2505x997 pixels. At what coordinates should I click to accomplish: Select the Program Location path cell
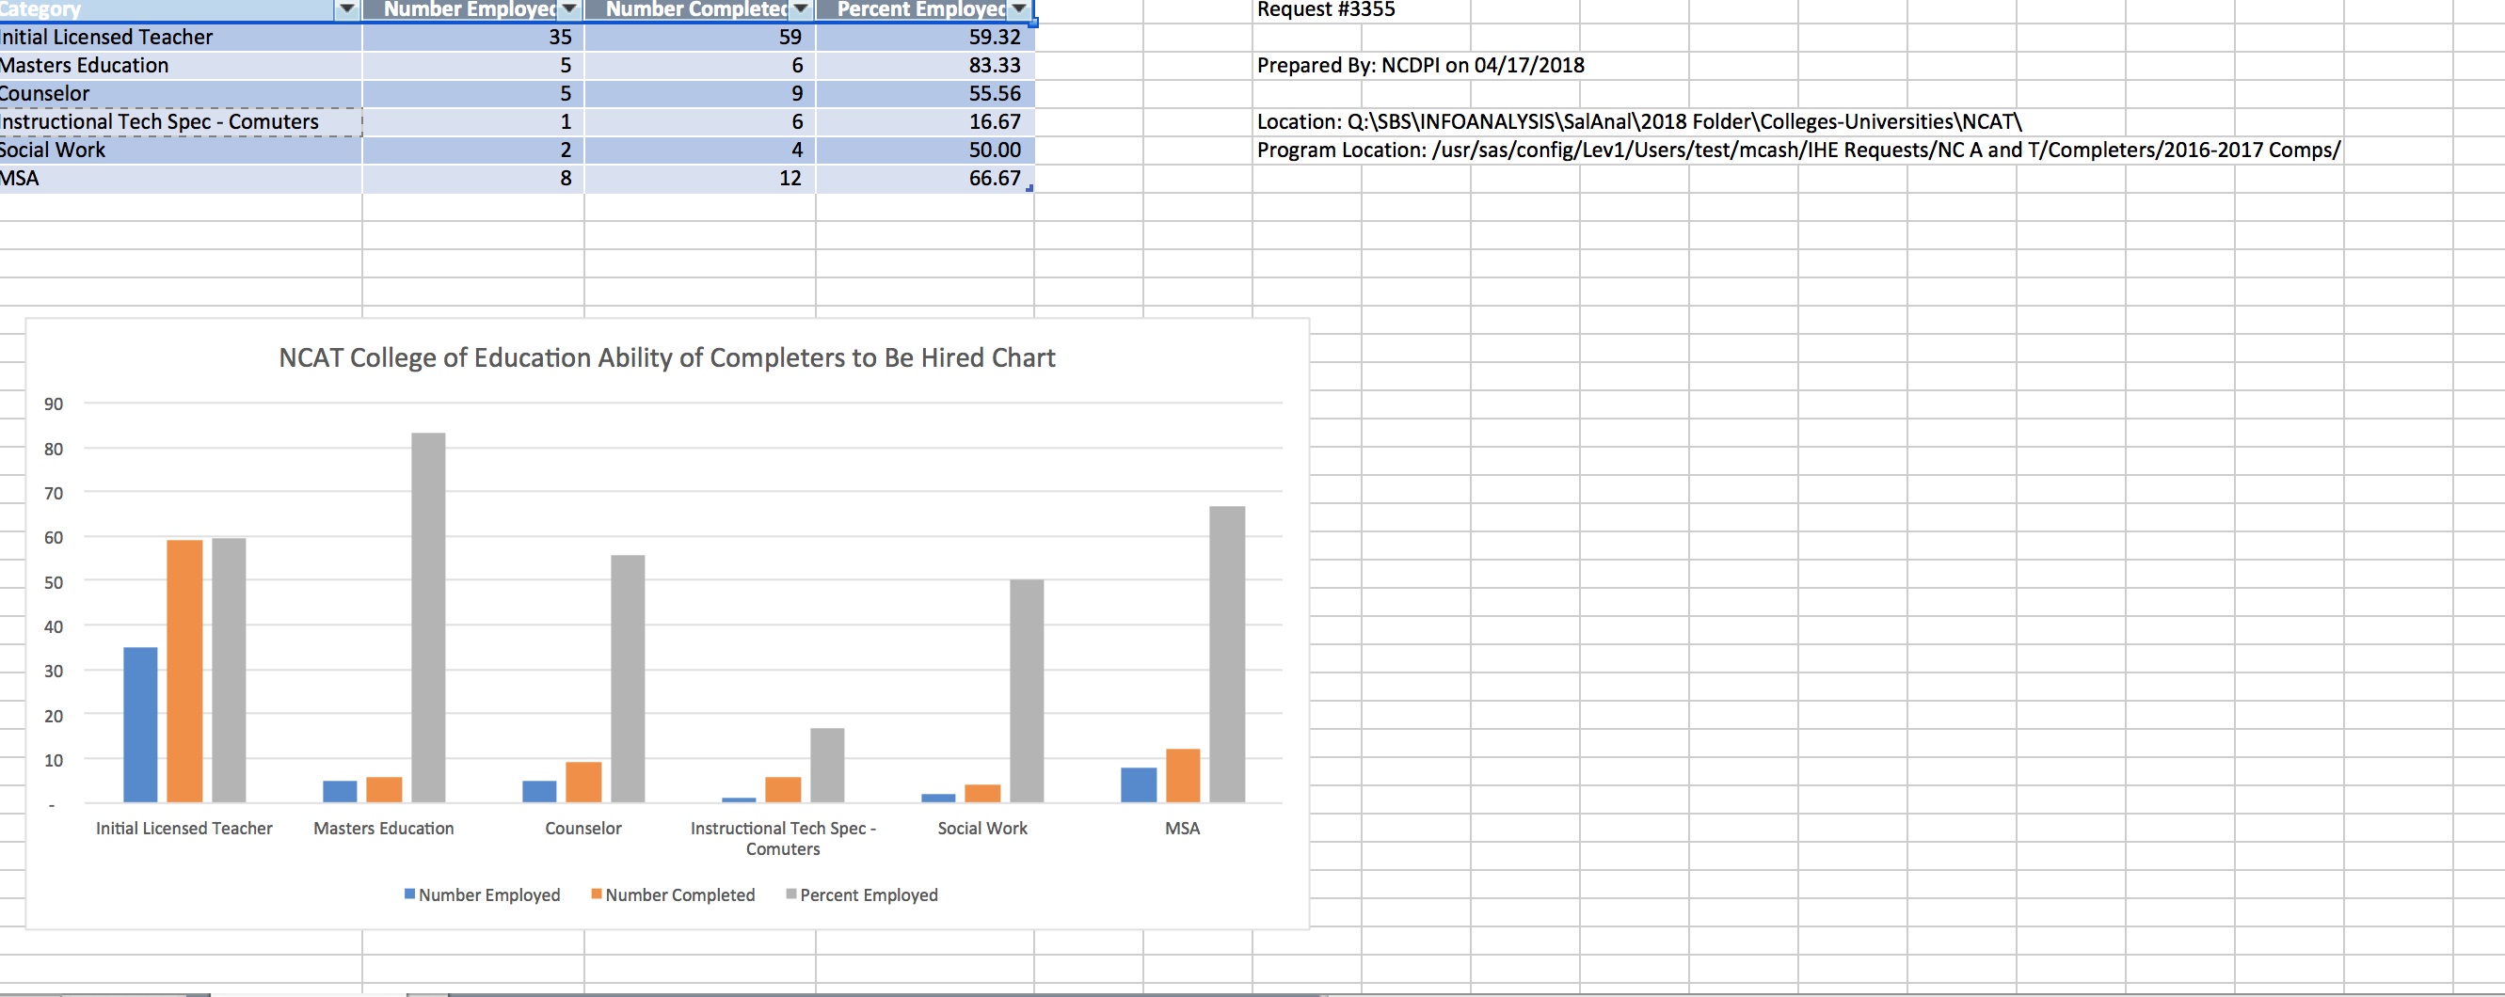click(x=1797, y=150)
